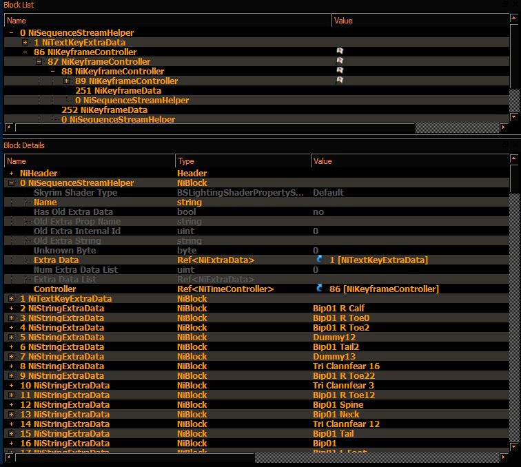
Task: Click the Block List scroll up arrow
Action: [513, 18]
